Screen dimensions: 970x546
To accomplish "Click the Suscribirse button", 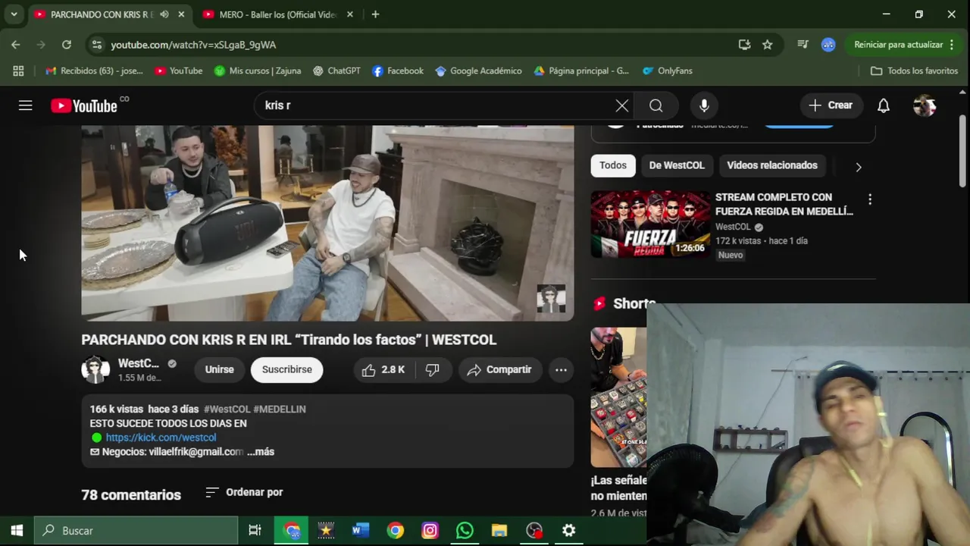I will [x=287, y=369].
